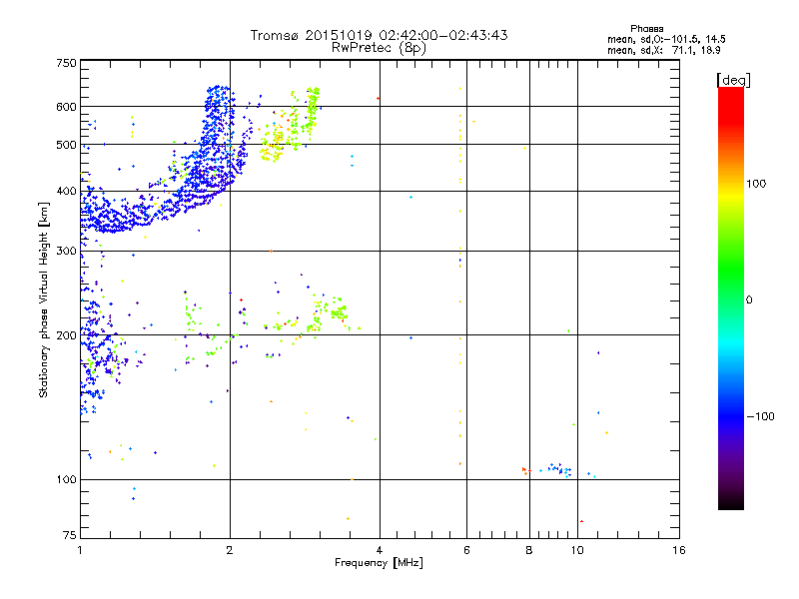The height and width of the screenshot is (599, 799).
Task: Select the 'mean, sd,X: 71.1, 18.9' line
Action: click(x=664, y=50)
